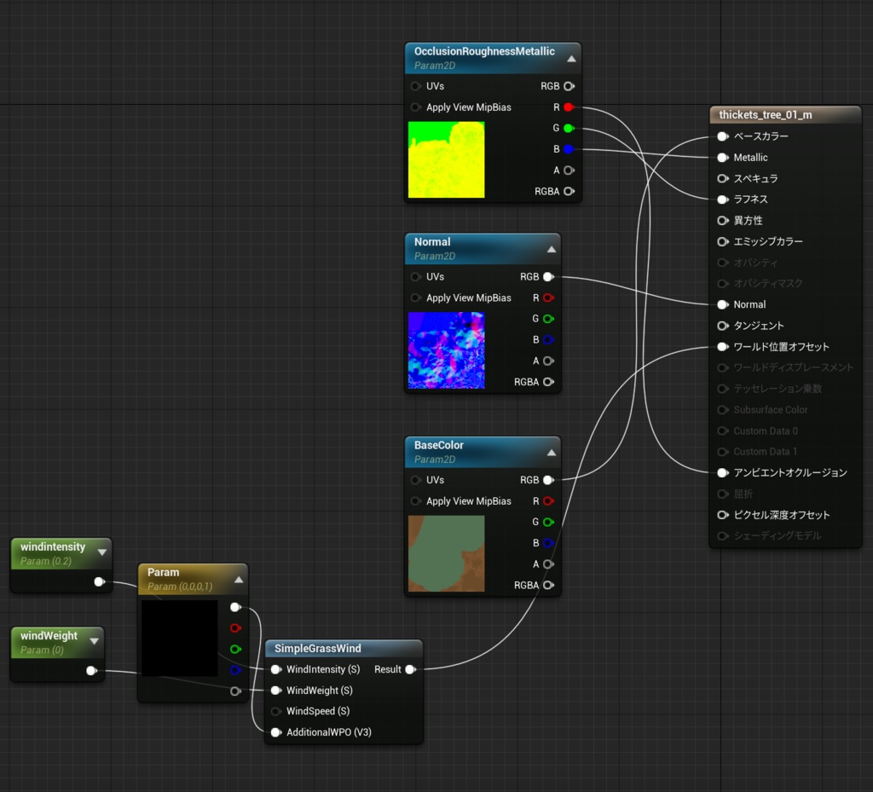873x792 pixels.
Task: Click the Result output pin of SimpleGrassWind
Action: (410, 669)
